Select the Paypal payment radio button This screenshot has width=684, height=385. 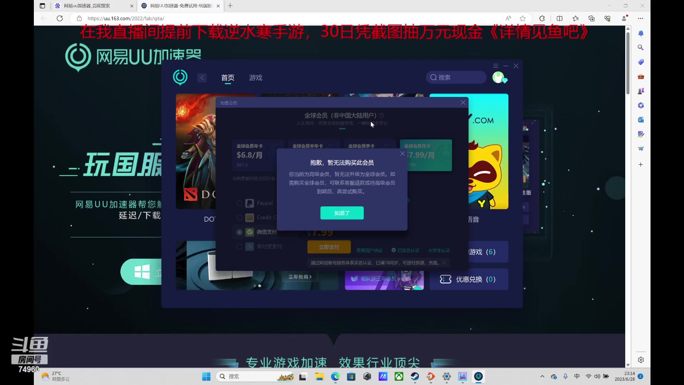click(239, 203)
